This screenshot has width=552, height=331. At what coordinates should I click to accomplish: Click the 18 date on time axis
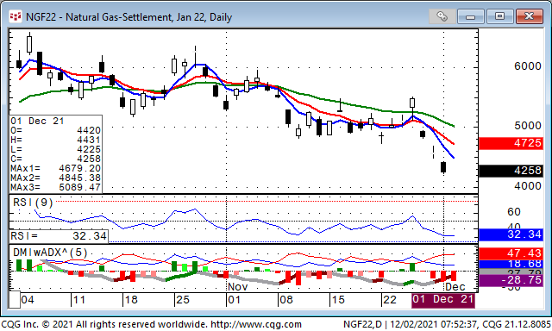pyautogui.click(x=131, y=300)
